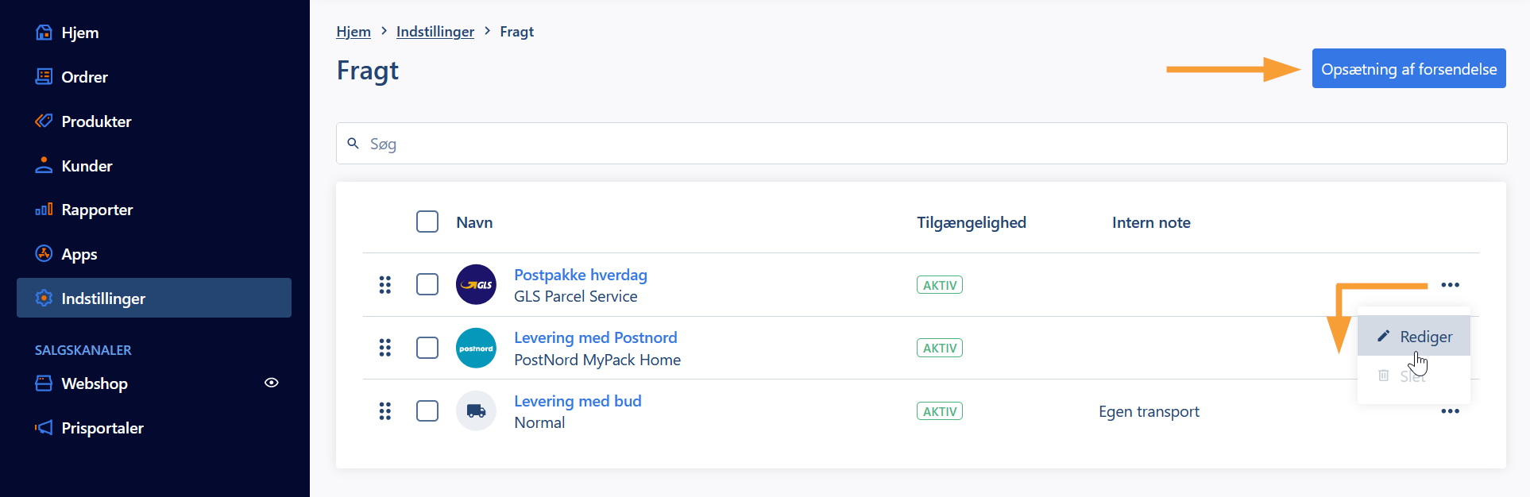The width and height of the screenshot is (1530, 497).
Task: Click the magnifier icon in search bar
Action: click(354, 144)
